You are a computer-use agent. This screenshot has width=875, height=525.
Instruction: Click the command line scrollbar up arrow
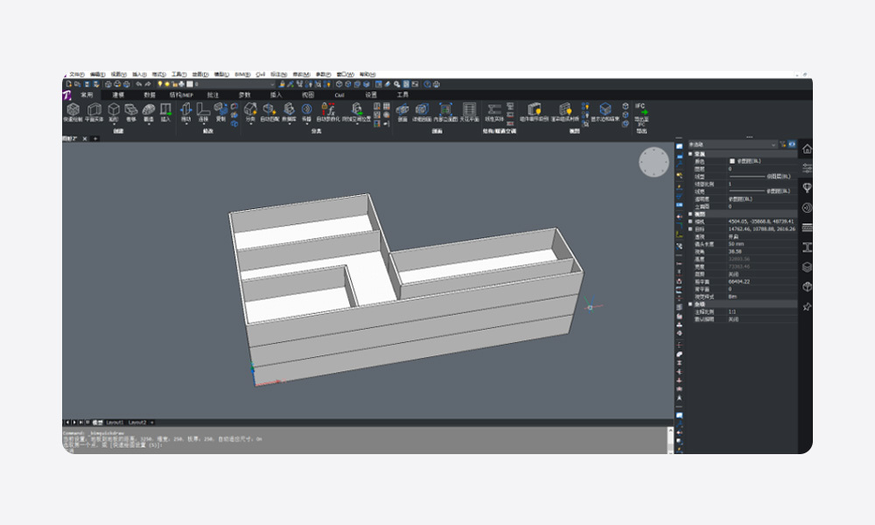click(x=670, y=430)
